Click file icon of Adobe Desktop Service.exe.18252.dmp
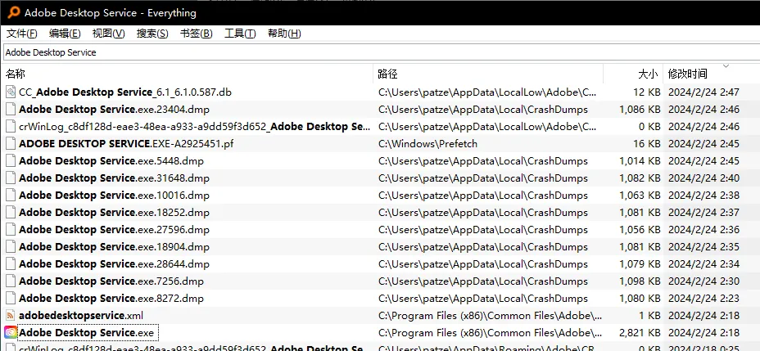The image size is (760, 351). point(11,213)
